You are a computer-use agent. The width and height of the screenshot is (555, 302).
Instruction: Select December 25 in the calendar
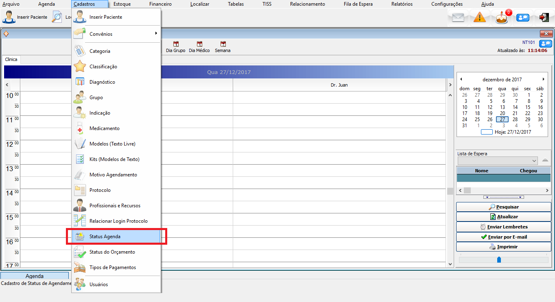(x=477, y=119)
